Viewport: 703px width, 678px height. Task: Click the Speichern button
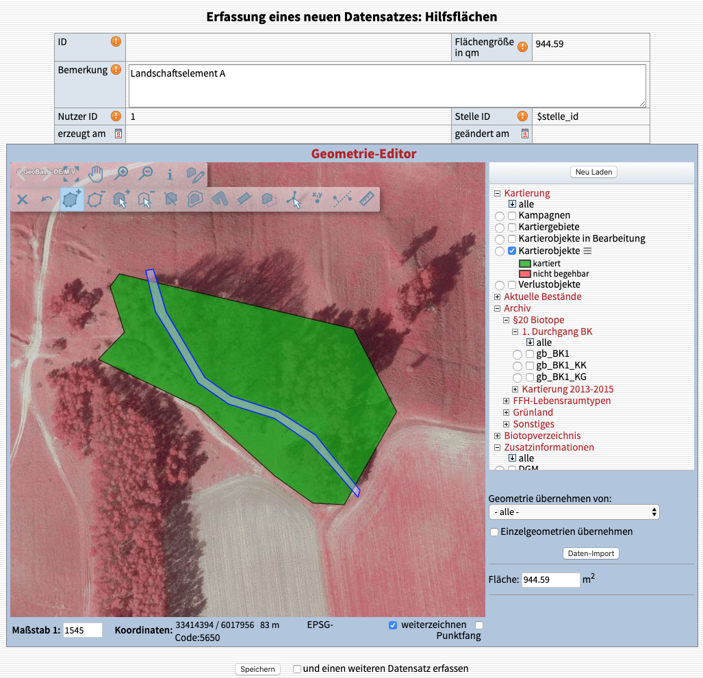pyautogui.click(x=257, y=669)
